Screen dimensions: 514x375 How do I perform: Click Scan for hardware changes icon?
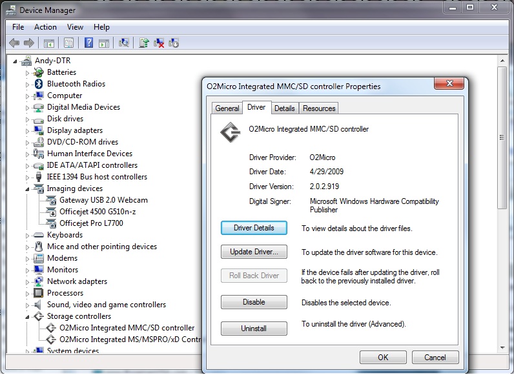coord(124,43)
